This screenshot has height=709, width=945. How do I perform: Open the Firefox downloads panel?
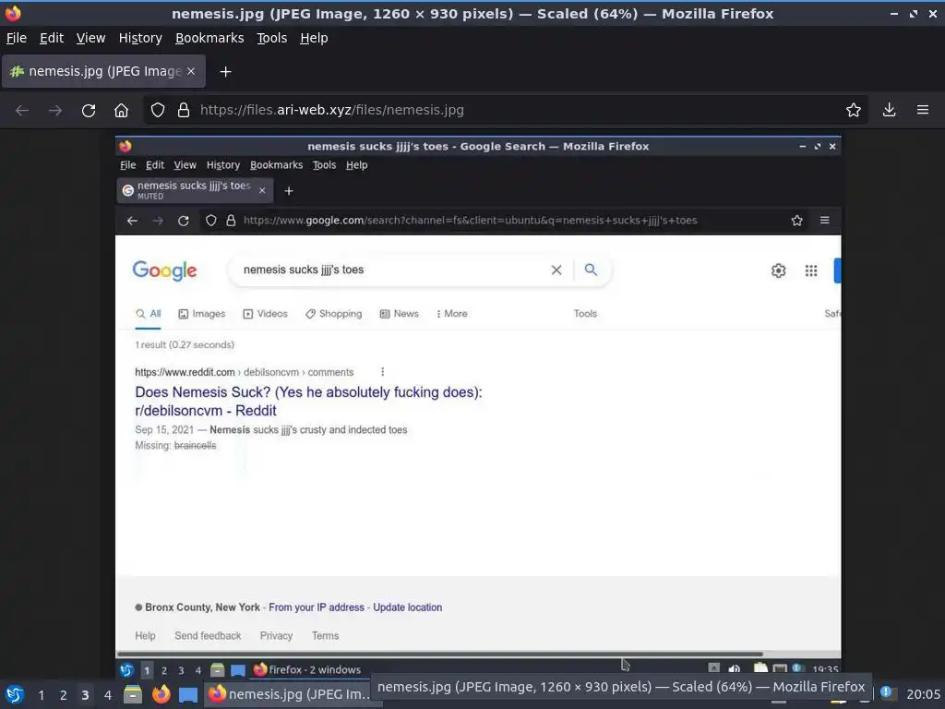click(889, 110)
